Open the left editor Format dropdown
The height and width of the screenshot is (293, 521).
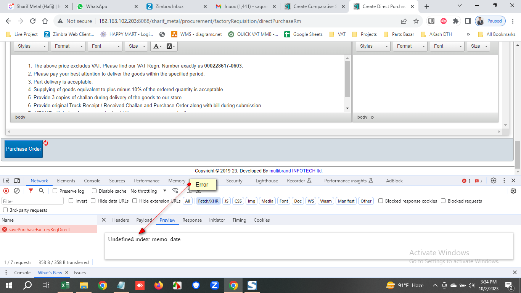[68, 46]
